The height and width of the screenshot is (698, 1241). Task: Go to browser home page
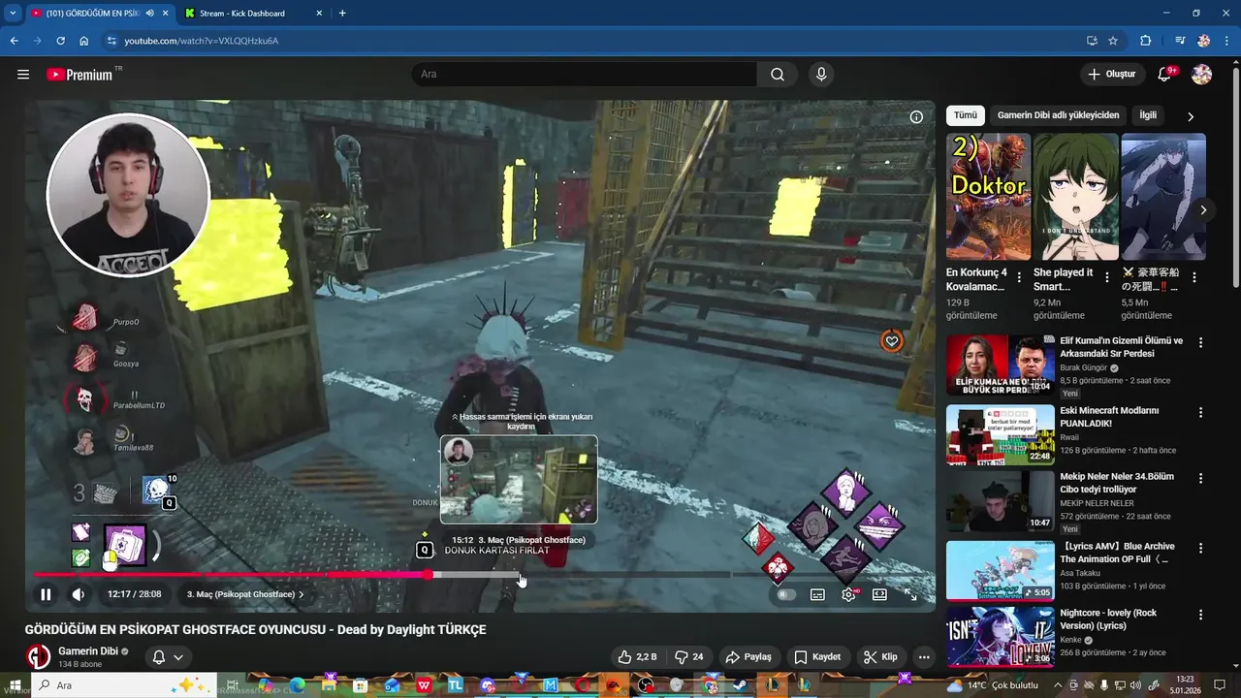[84, 41]
